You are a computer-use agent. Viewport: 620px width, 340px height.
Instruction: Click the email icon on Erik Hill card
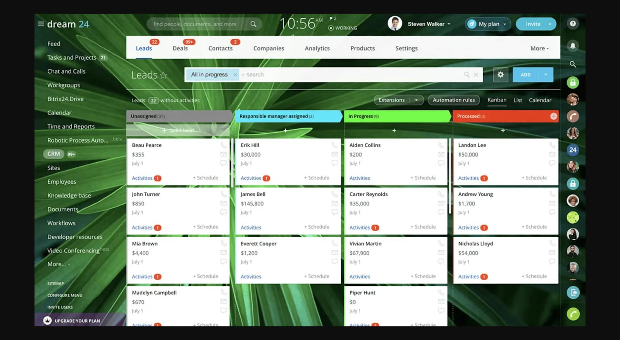pos(334,154)
